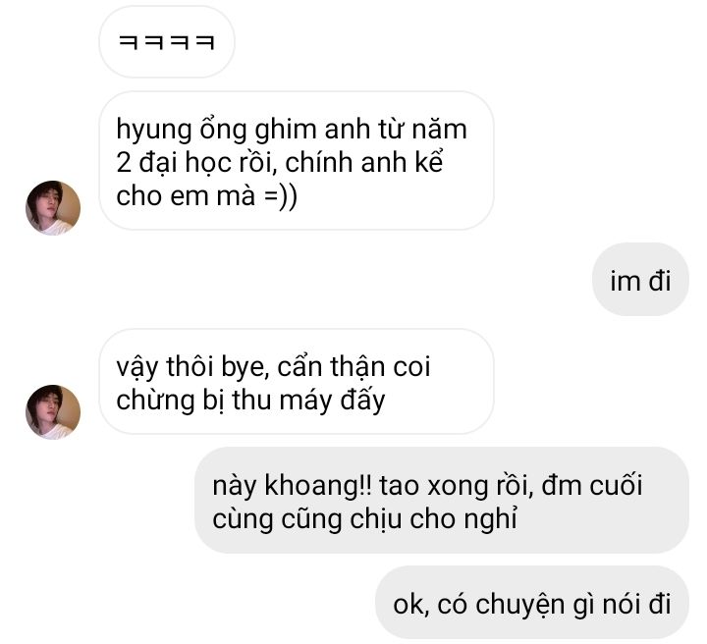Open the lower sender profile avatar

coord(53,412)
